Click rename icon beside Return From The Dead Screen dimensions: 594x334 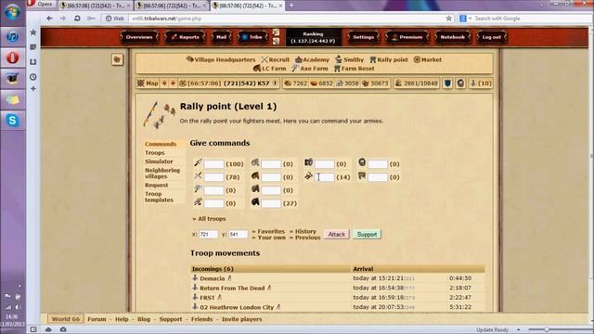pyautogui.click(x=269, y=288)
